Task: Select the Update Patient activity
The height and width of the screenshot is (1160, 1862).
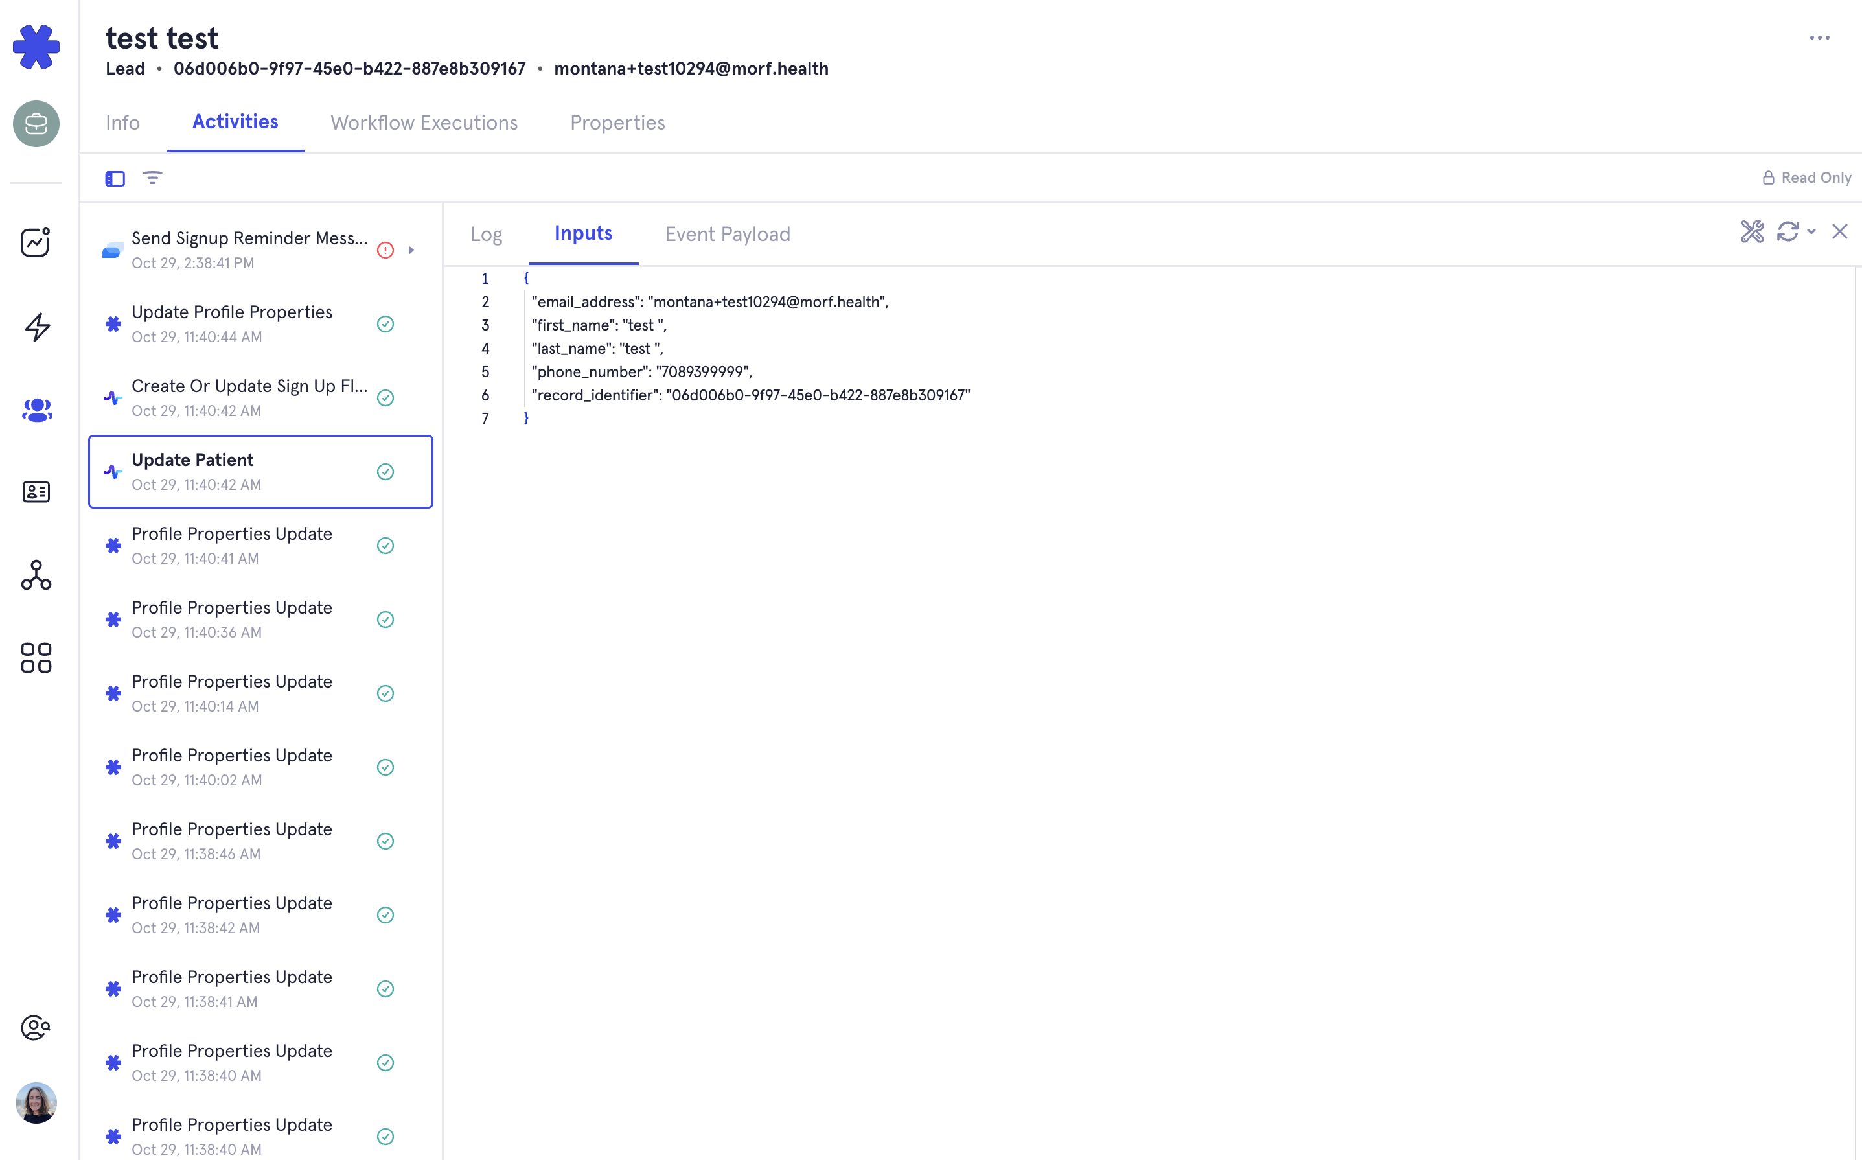Action: coord(260,472)
